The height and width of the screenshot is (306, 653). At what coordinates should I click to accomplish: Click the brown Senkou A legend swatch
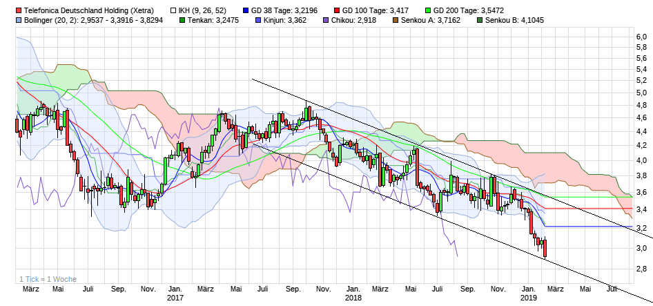pos(396,20)
